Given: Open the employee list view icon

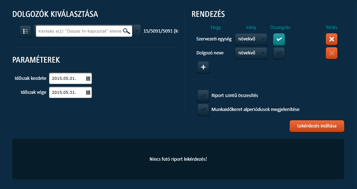Looking at the screenshot, I should click(25, 31).
